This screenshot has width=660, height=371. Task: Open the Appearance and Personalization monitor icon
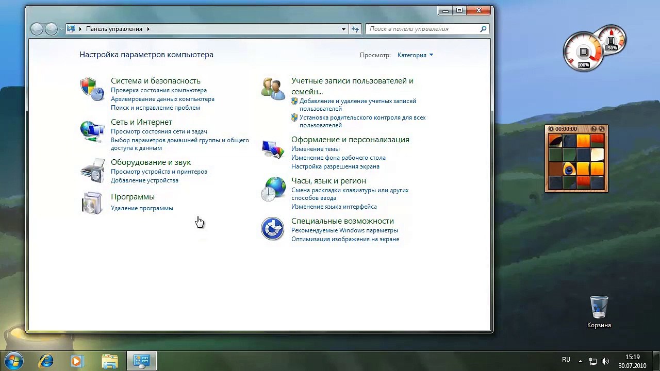273,149
